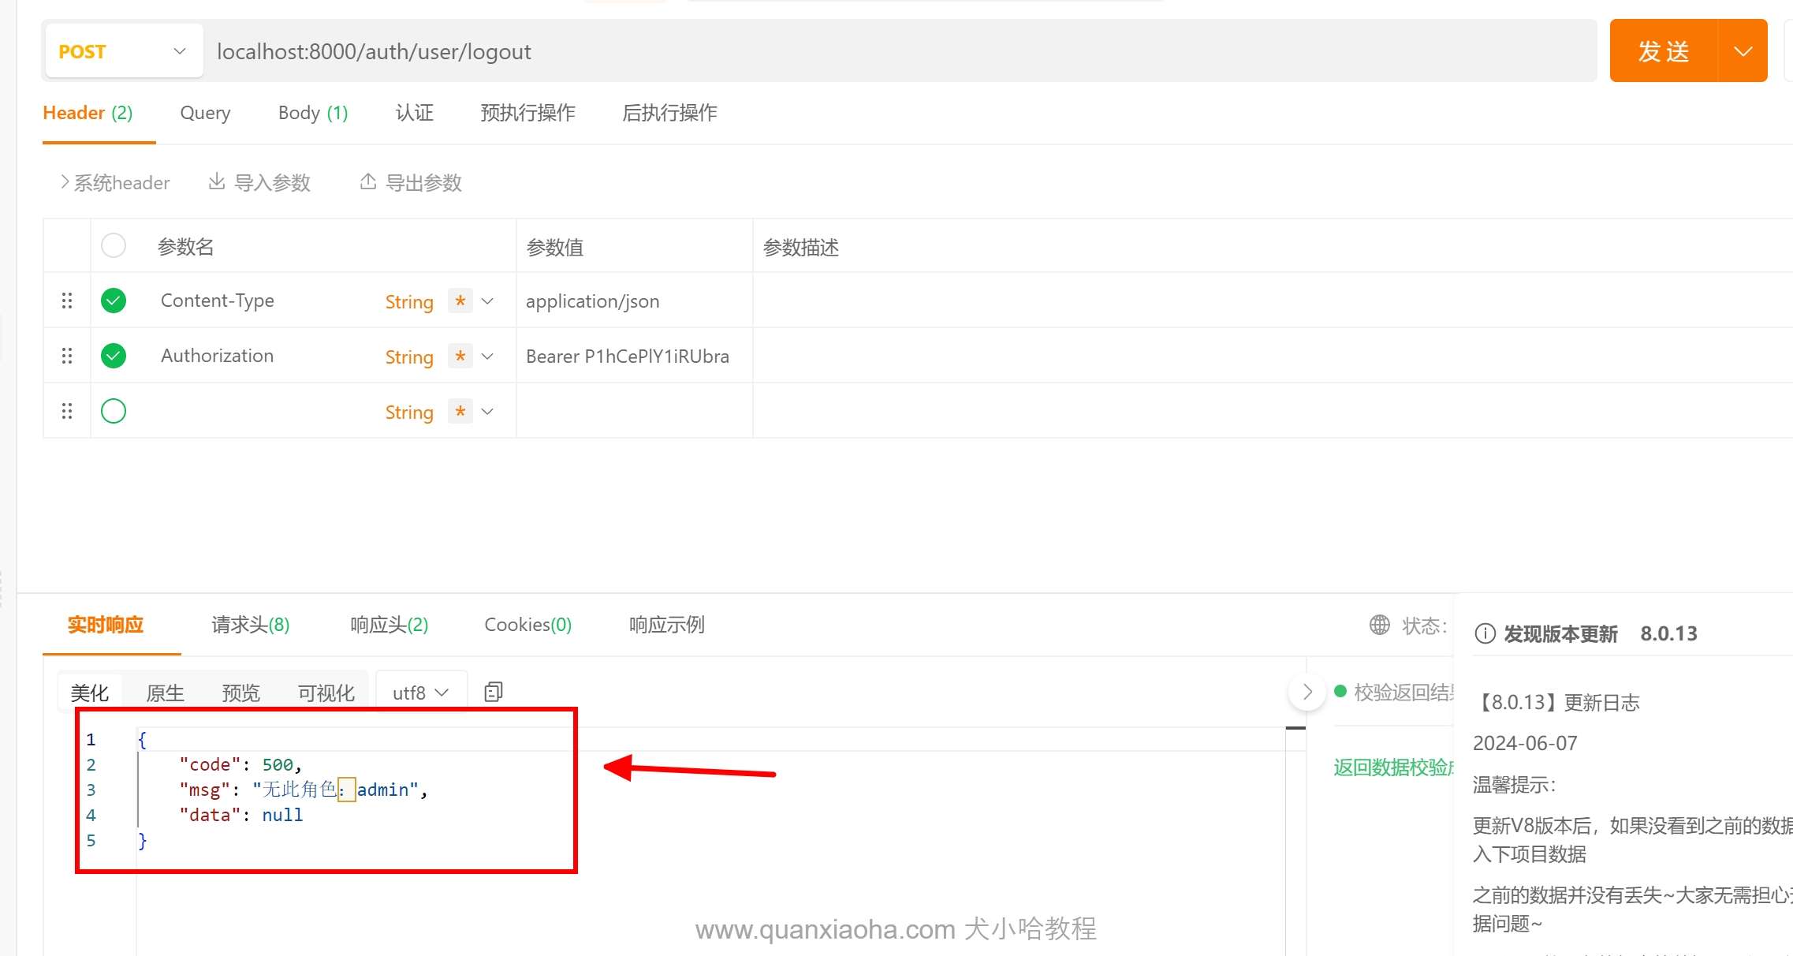This screenshot has width=1793, height=956.
Task: Click the copy response icon
Action: tap(494, 692)
